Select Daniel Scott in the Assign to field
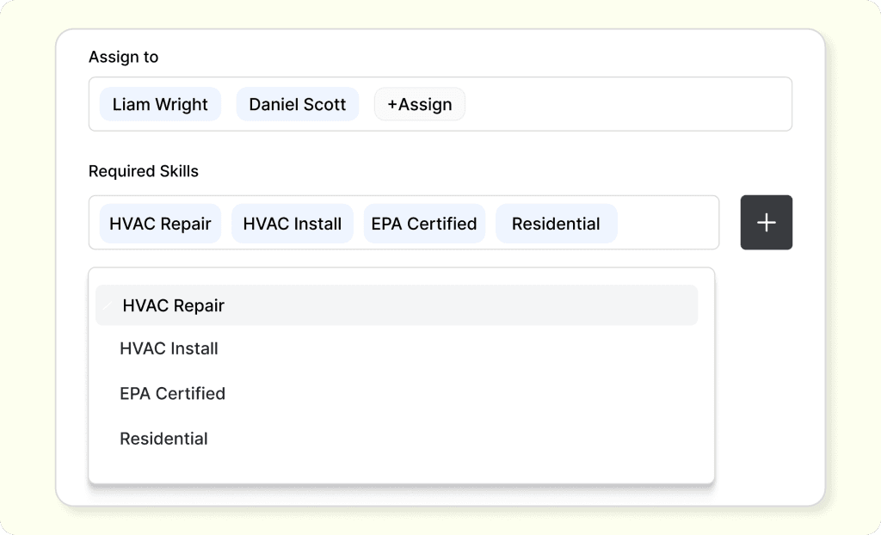 point(297,104)
